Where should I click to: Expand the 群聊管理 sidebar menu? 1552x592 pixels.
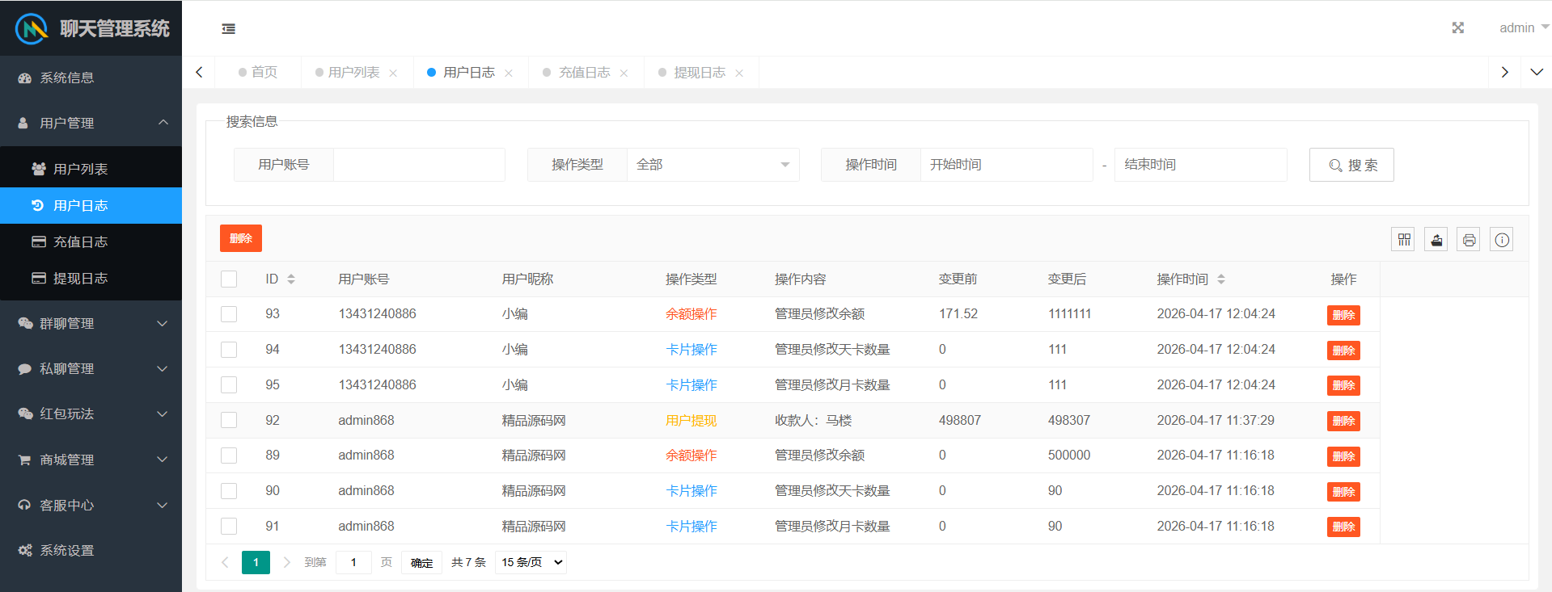[x=91, y=324]
